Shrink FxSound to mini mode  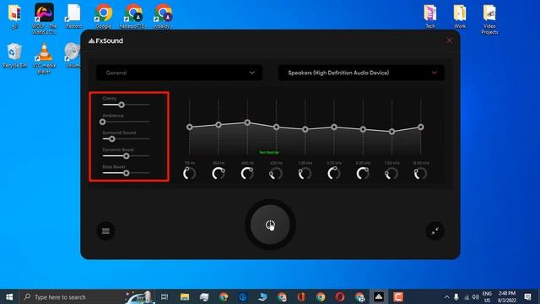pyautogui.click(x=435, y=231)
